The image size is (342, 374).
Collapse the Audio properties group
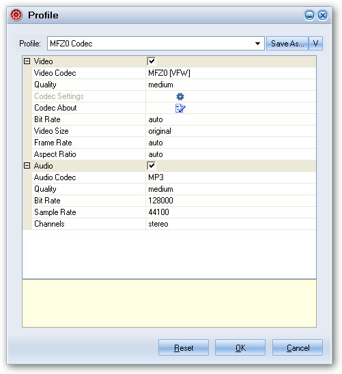(27, 166)
